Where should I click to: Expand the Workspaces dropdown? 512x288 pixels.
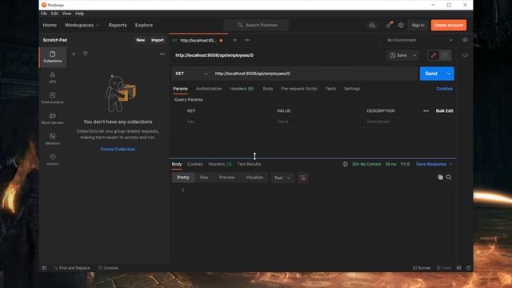click(82, 25)
